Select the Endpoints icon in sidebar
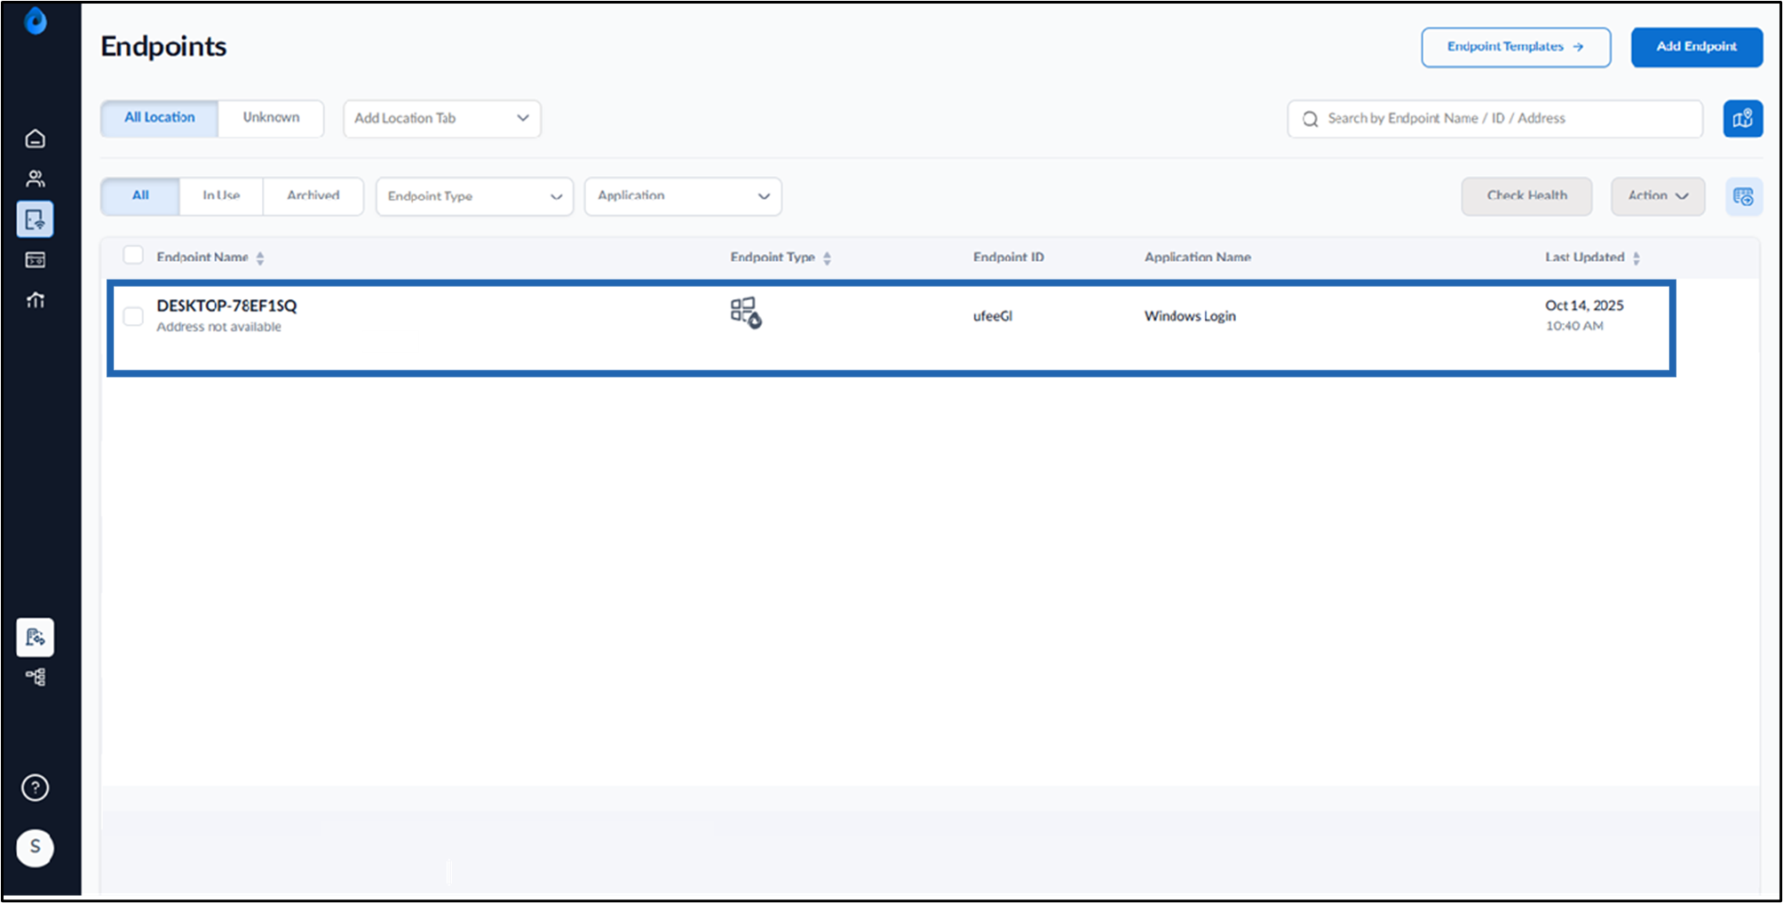Image resolution: width=1783 pixels, height=903 pixels. 36,219
